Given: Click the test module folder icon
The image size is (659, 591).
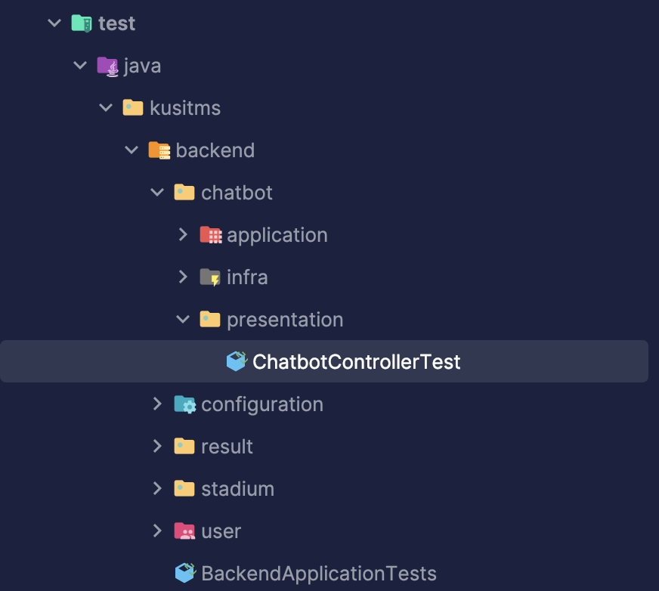Looking at the screenshot, I should click(x=81, y=23).
